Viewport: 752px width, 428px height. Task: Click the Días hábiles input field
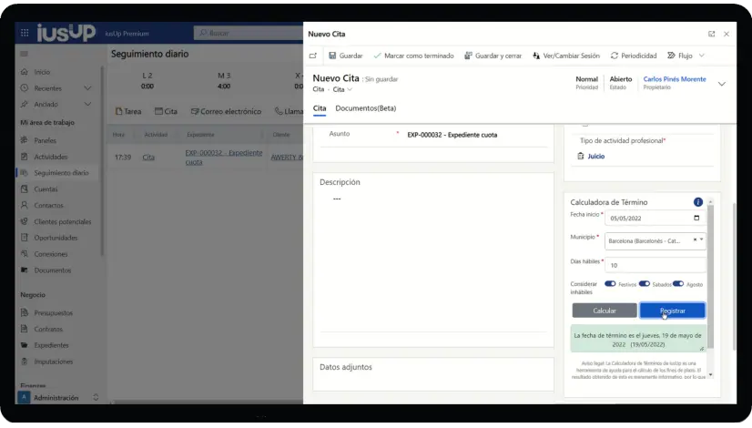point(655,265)
